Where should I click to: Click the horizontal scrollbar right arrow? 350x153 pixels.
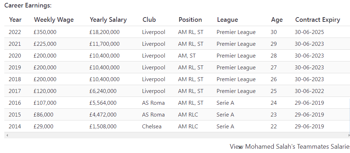point(349,135)
